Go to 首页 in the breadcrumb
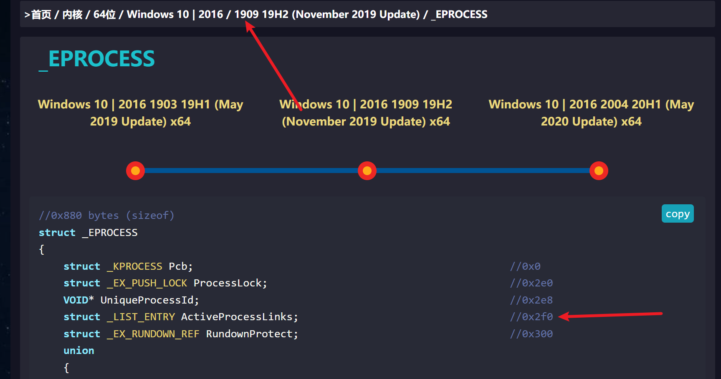The height and width of the screenshot is (379, 721). click(41, 15)
